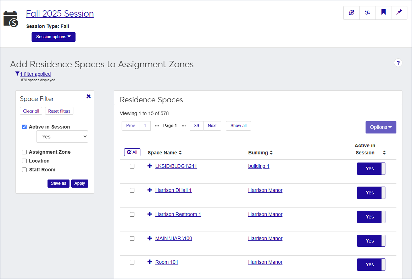Click the bookmark session icon
Image resolution: width=412 pixels, height=279 pixels.
coord(383,13)
